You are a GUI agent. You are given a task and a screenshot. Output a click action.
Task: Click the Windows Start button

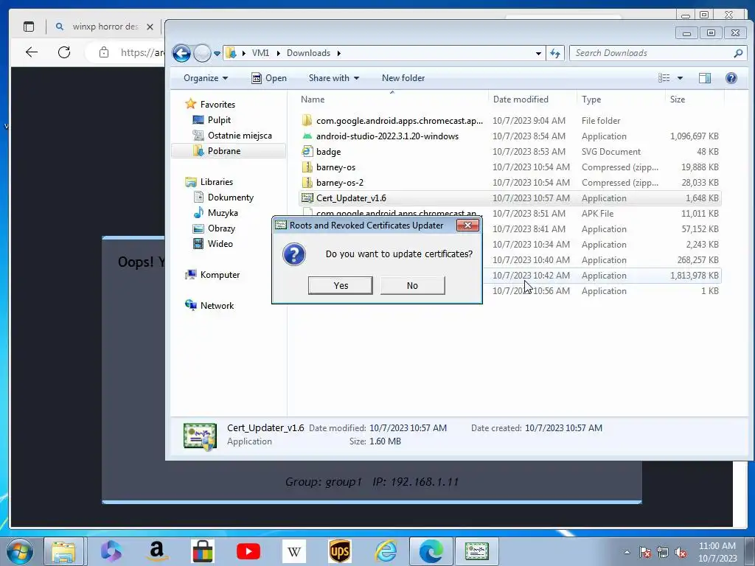pyautogui.click(x=20, y=551)
